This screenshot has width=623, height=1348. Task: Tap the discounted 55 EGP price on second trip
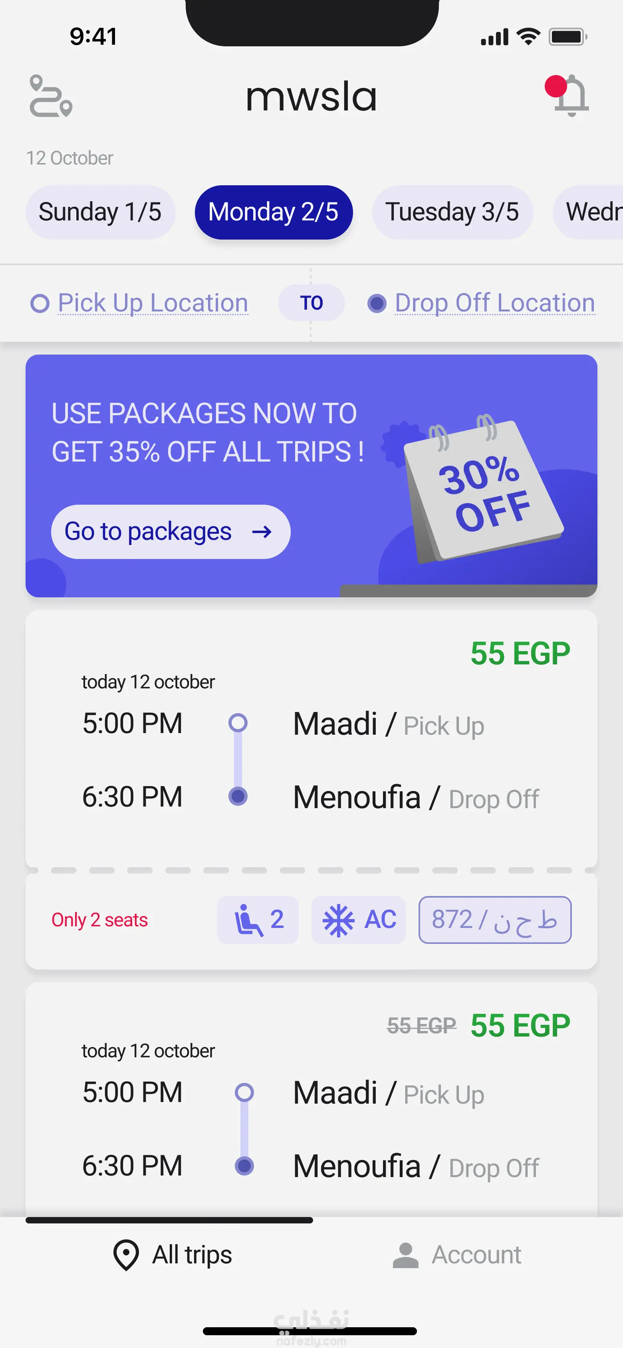pyautogui.click(x=520, y=1025)
